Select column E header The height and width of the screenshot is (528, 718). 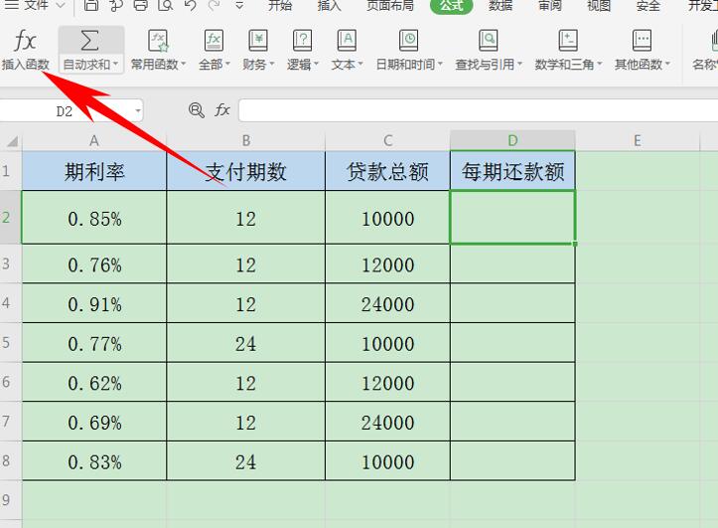coord(638,141)
